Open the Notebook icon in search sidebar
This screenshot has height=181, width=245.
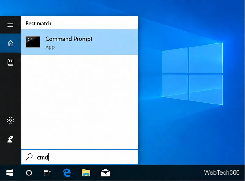pyautogui.click(x=10, y=62)
